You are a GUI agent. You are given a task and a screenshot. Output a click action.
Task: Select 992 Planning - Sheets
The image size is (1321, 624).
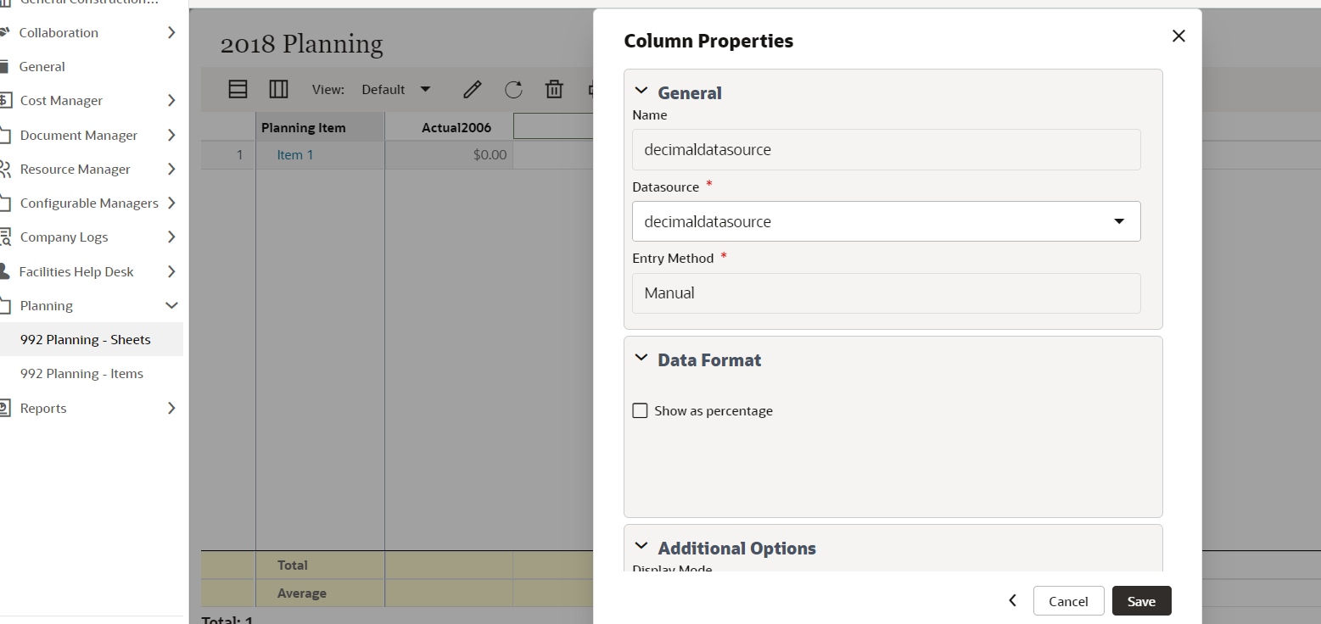[86, 339]
